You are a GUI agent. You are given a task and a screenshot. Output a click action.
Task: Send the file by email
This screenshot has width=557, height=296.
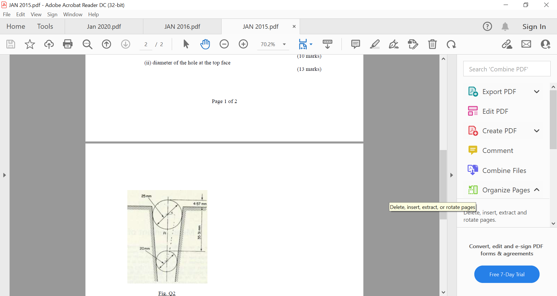(x=526, y=44)
